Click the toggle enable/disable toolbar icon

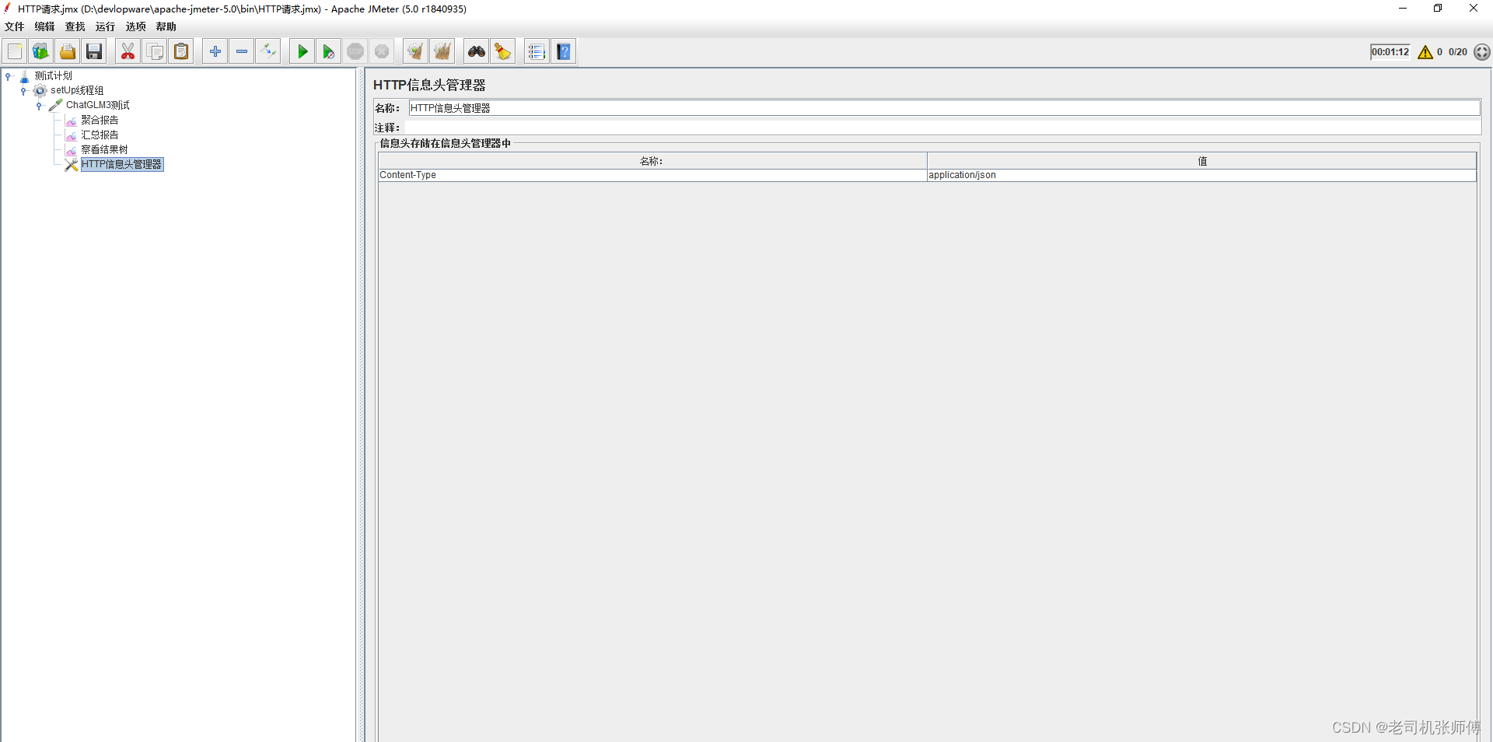[x=268, y=51]
